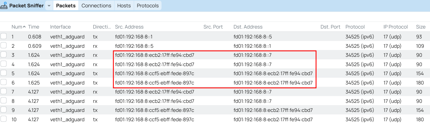
Task: Click the Interface column header
Action: pyautogui.click(x=60, y=27)
